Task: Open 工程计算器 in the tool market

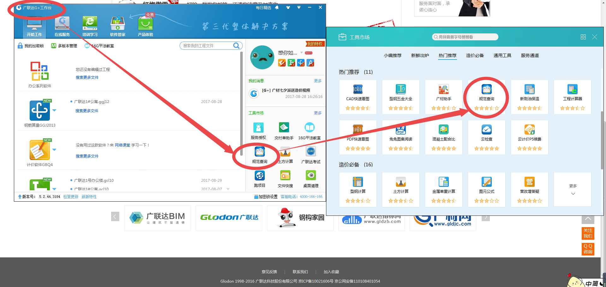Action: [x=573, y=97]
